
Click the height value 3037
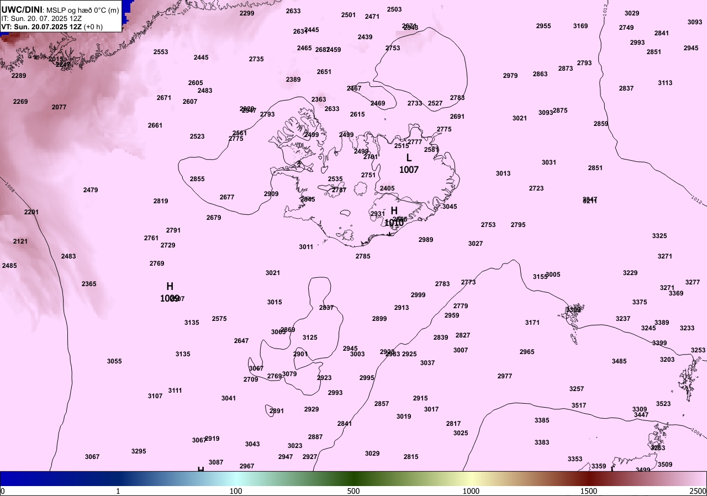(428, 363)
